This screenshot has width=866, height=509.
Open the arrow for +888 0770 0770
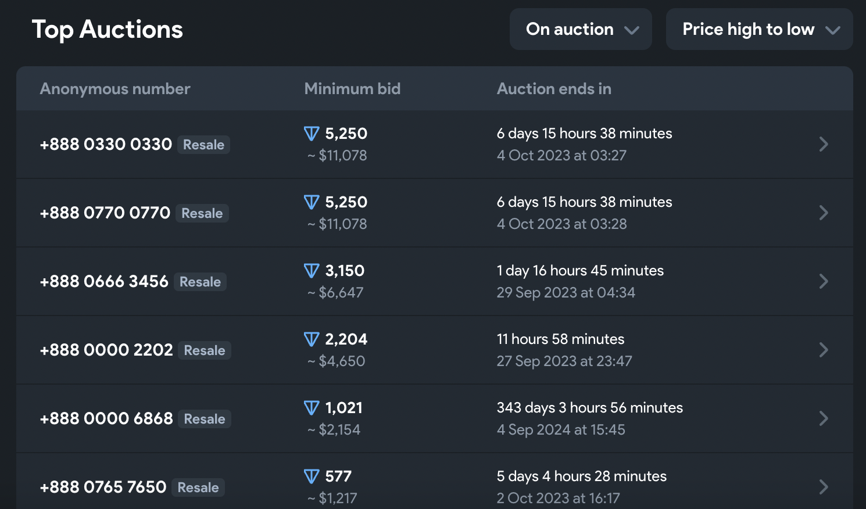coord(823,213)
